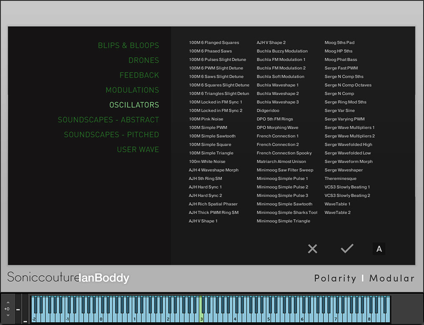Select preset Serge Fast PWM
The image size is (424, 325).
(341, 68)
